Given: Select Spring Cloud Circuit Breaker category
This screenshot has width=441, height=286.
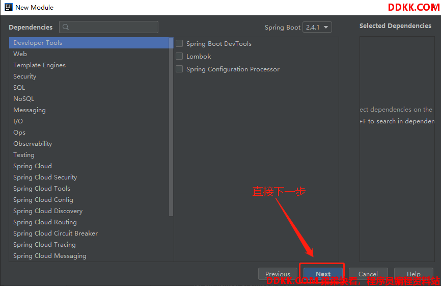Looking at the screenshot, I should pos(89,233).
